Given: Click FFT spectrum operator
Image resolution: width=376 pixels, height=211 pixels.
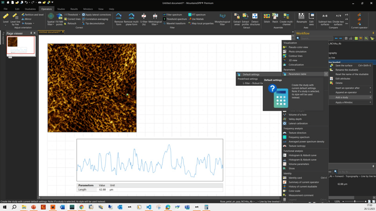Looking at the screenshot, I should 197,15.
